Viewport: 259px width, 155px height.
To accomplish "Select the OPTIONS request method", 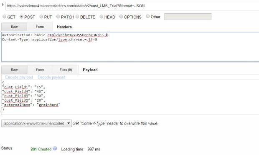I will [121, 17].
